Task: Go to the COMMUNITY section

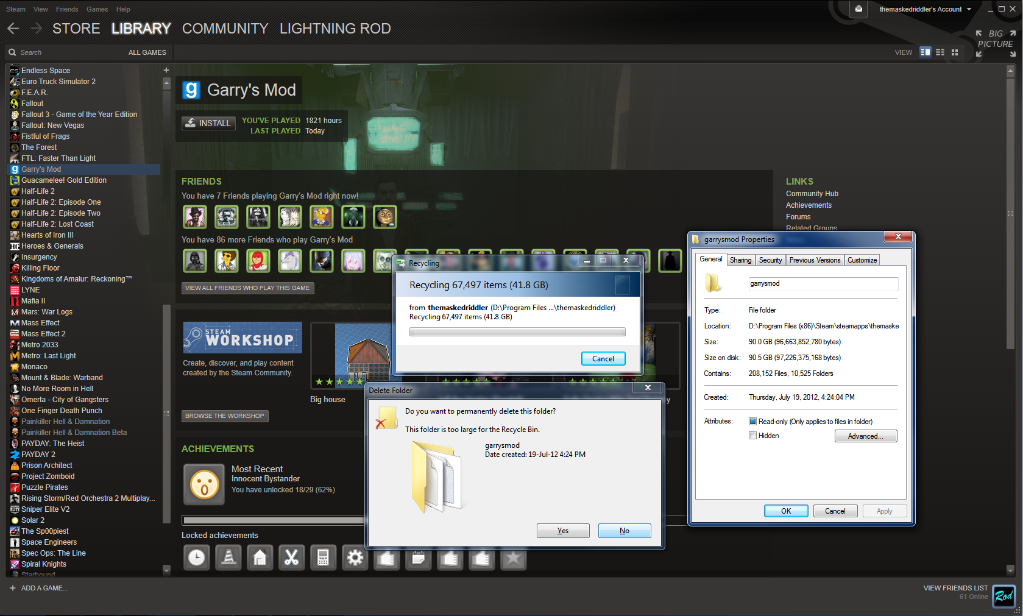Action: 225,29
